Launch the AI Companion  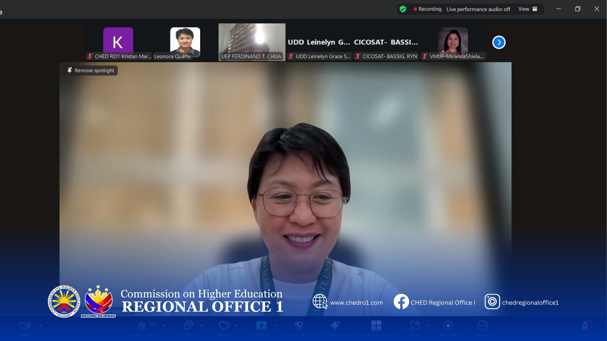click(335, 326)
